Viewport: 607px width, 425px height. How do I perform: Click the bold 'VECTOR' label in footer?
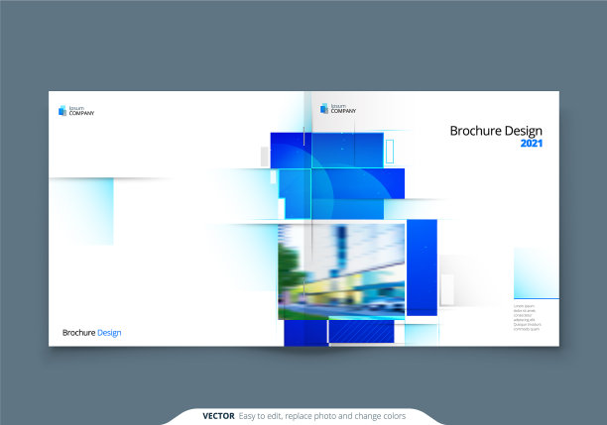(218, 415)
